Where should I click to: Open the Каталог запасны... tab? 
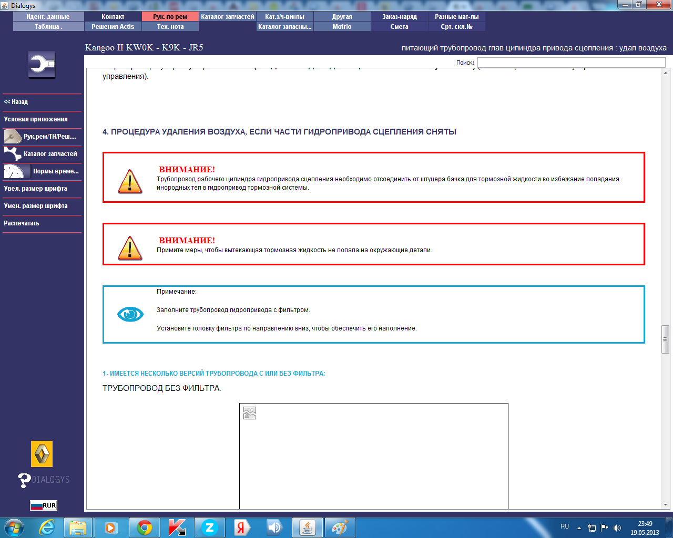(x=285, y=27)
